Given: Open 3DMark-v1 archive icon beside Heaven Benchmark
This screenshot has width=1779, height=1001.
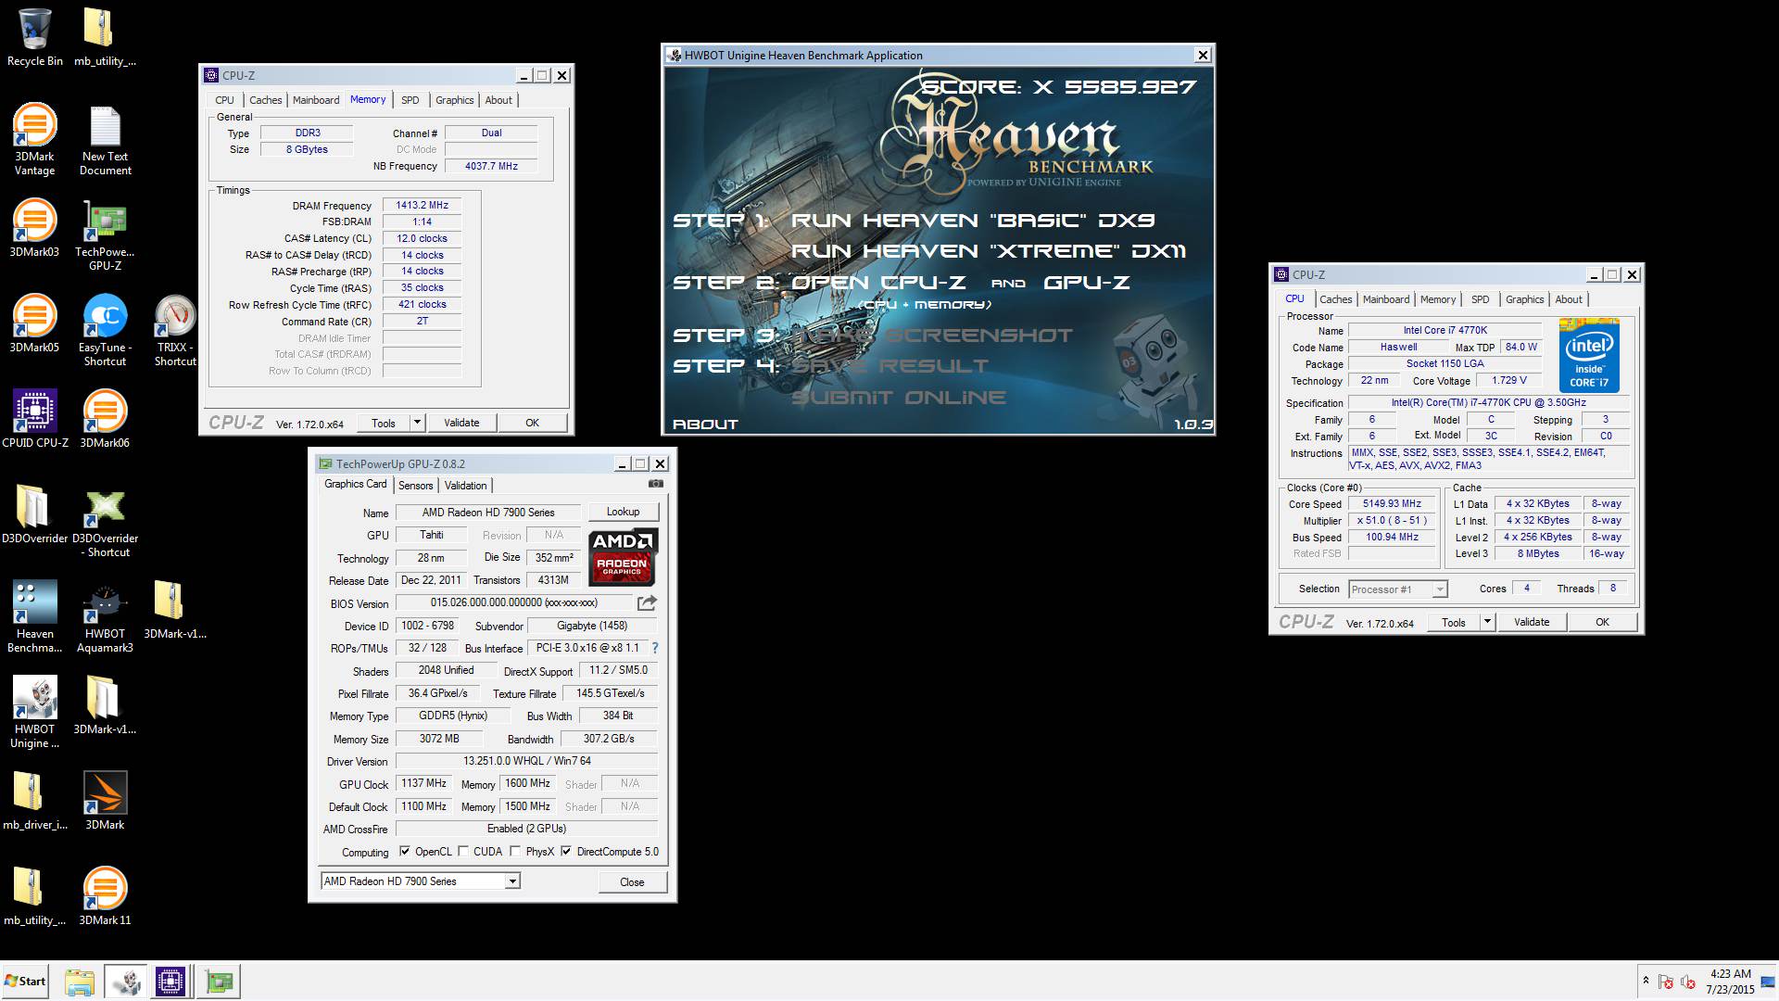Looking at the screenshot, I should 175,610.
